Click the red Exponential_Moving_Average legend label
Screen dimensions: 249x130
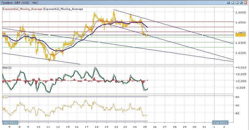coord(22,9)
